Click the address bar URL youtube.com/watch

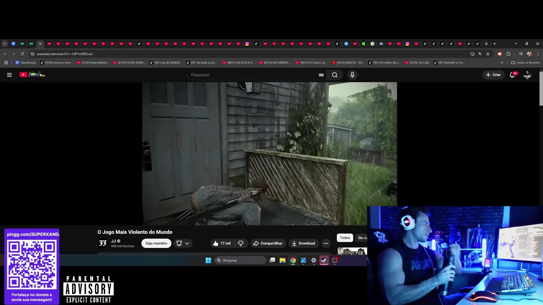(x=65, y=54)
